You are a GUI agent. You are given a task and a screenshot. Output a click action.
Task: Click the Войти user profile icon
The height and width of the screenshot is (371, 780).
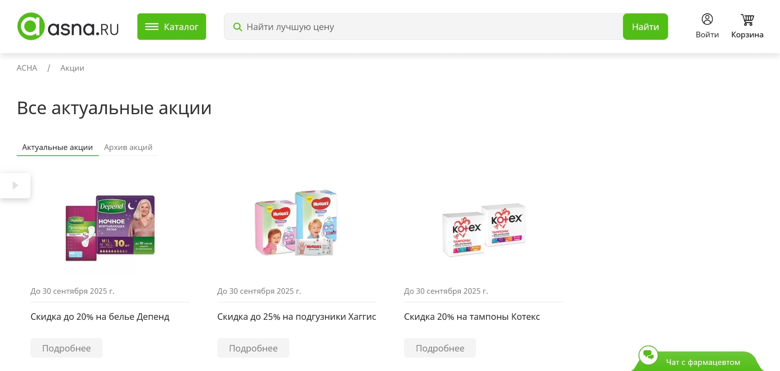click(707, 20)
